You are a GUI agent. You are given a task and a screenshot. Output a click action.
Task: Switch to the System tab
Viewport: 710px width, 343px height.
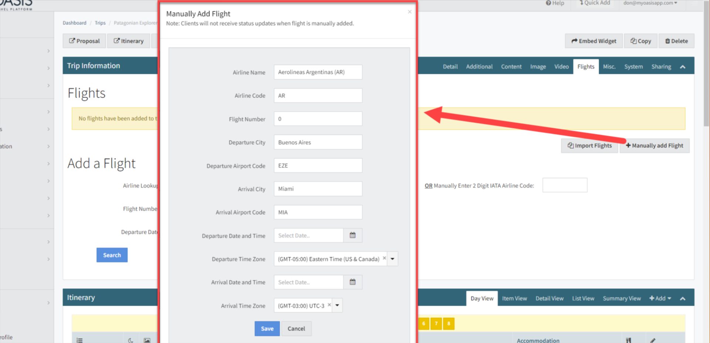coord(633,66)
